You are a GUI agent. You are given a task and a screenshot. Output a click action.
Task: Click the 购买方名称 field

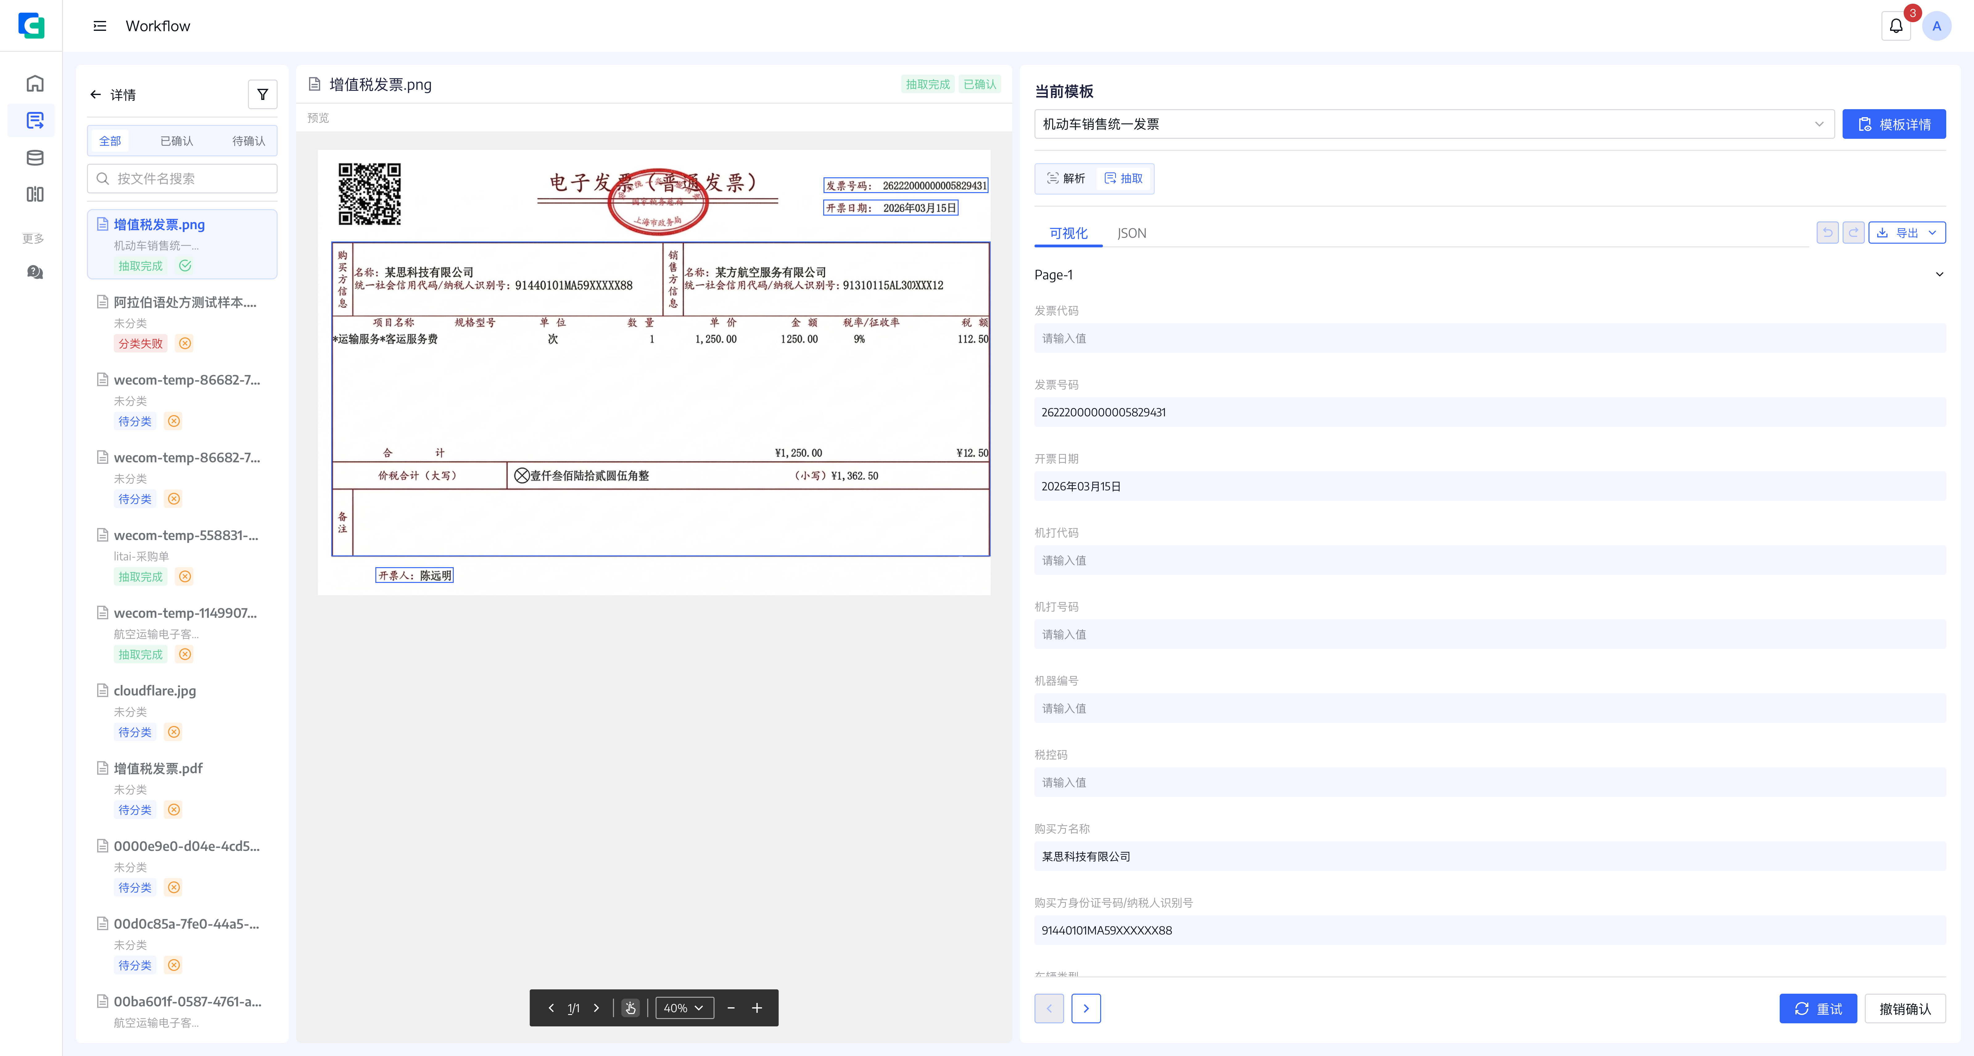(1490, 856)
